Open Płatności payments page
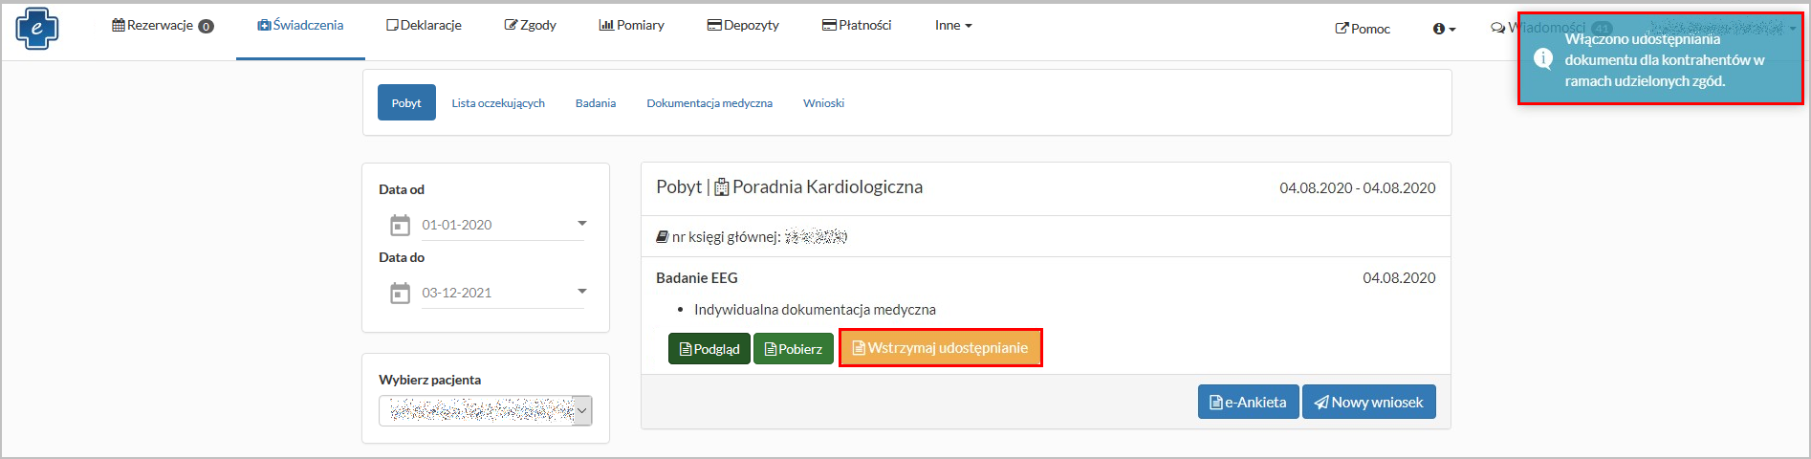Viewport: 1811px width, 459px height. click(x=857, y=26)
